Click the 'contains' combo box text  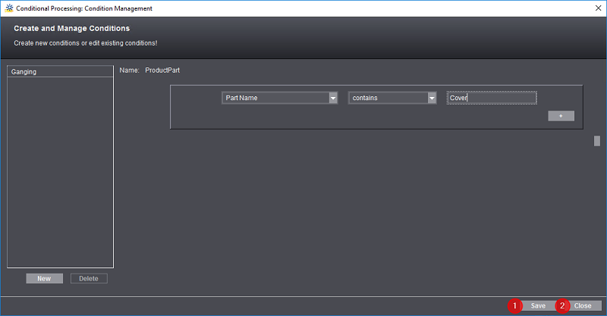click(387, 98)
